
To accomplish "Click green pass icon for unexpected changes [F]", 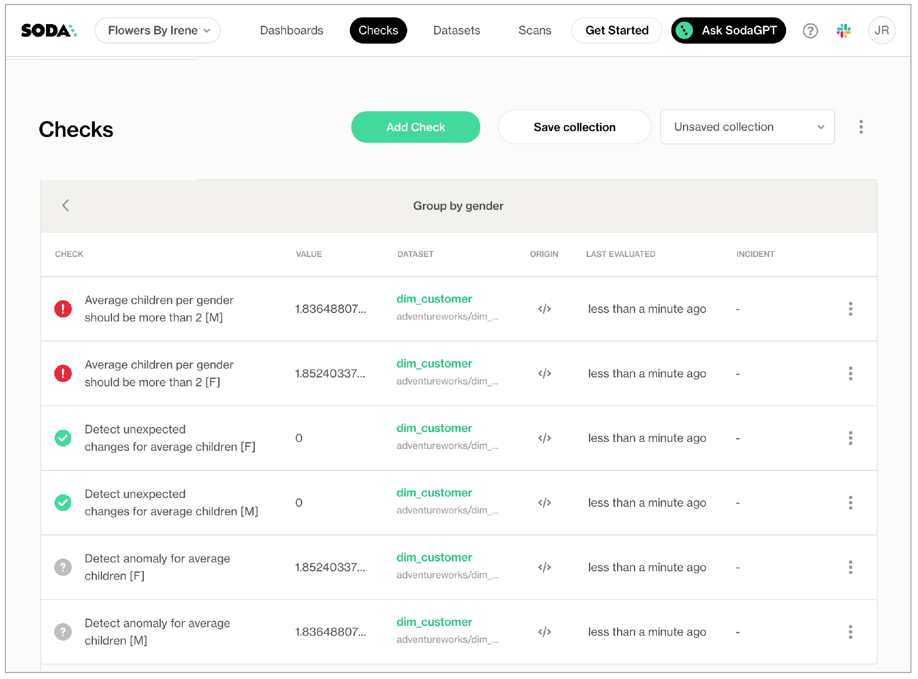I will point(63,438).
